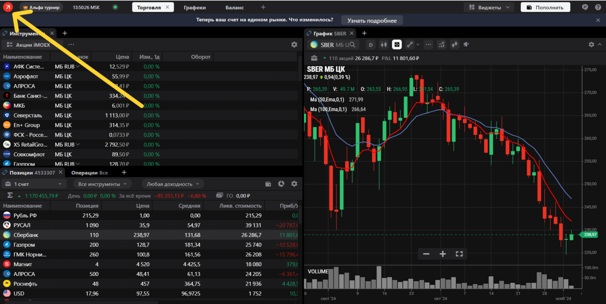Image resolution: width=606 pixels, height=304 pixels.
Task: Click the red Alfa logo icon
Action: pos(8,7)
